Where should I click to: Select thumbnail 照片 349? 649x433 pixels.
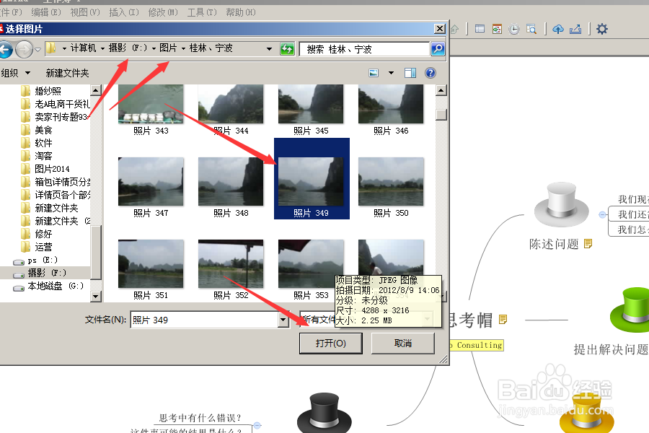pos(312,178)
